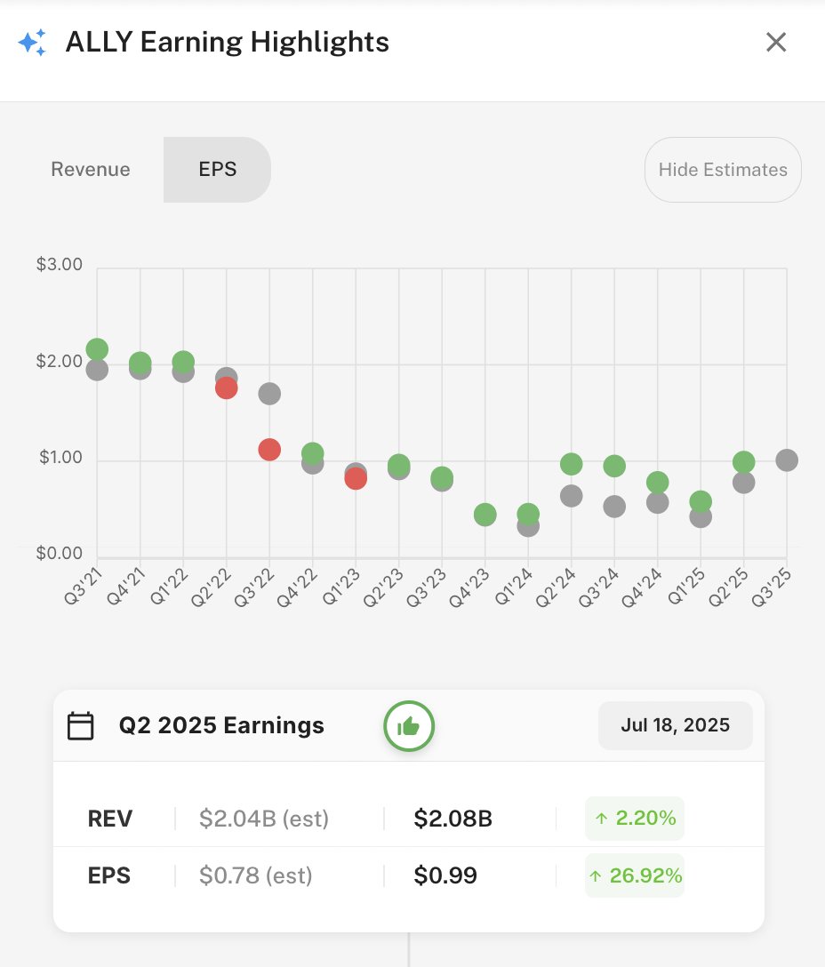Select the Q2'25 gray estimate point
825x967 pixels.
pyautogui.click(x=743, y=483)
